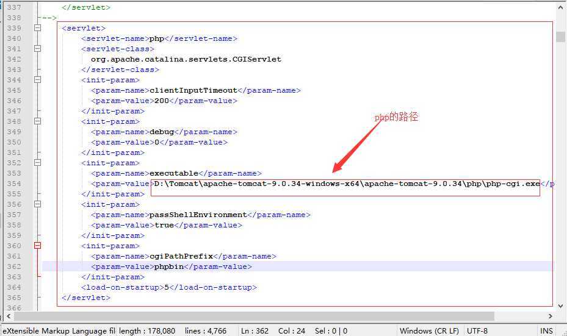Image resolution: width=567 pixels, height=336 pixels.
Task: Click the text 'org.apache.catalina.servlets.CGIServlet'
Action: [186, 59]
